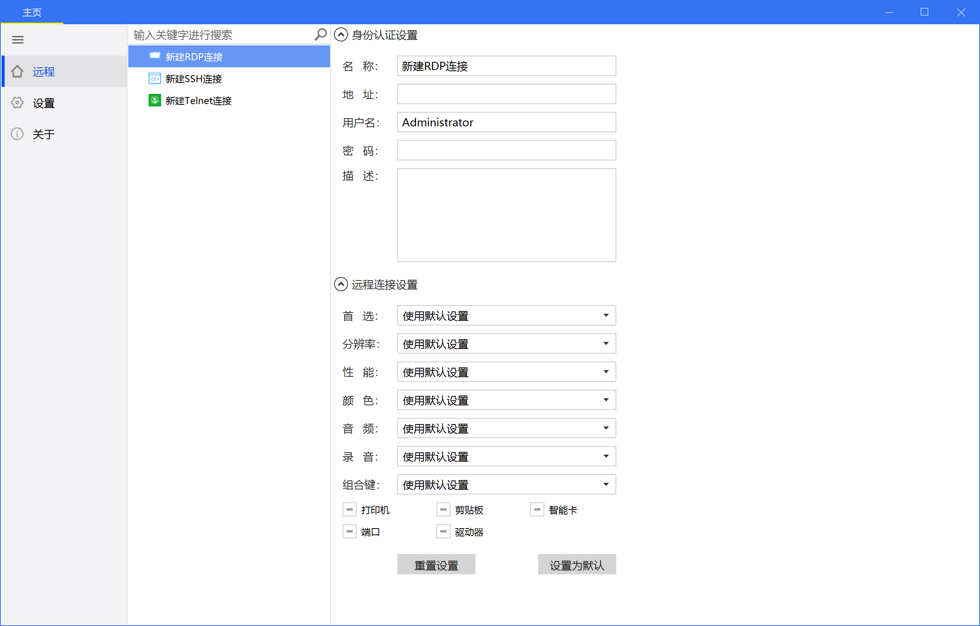The width and height of the screenshot is (980, 626).
Task: Select the 远程 home icon in sidebar
Action: (17, 71)
